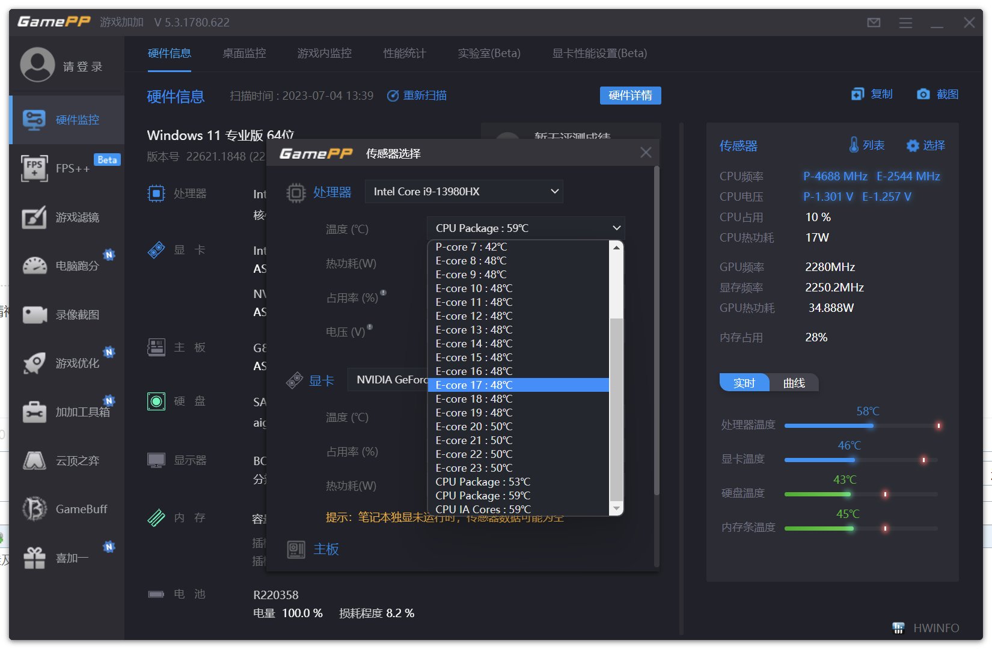Choose CPU Package : 53℃ option

(x=518, y=482)
